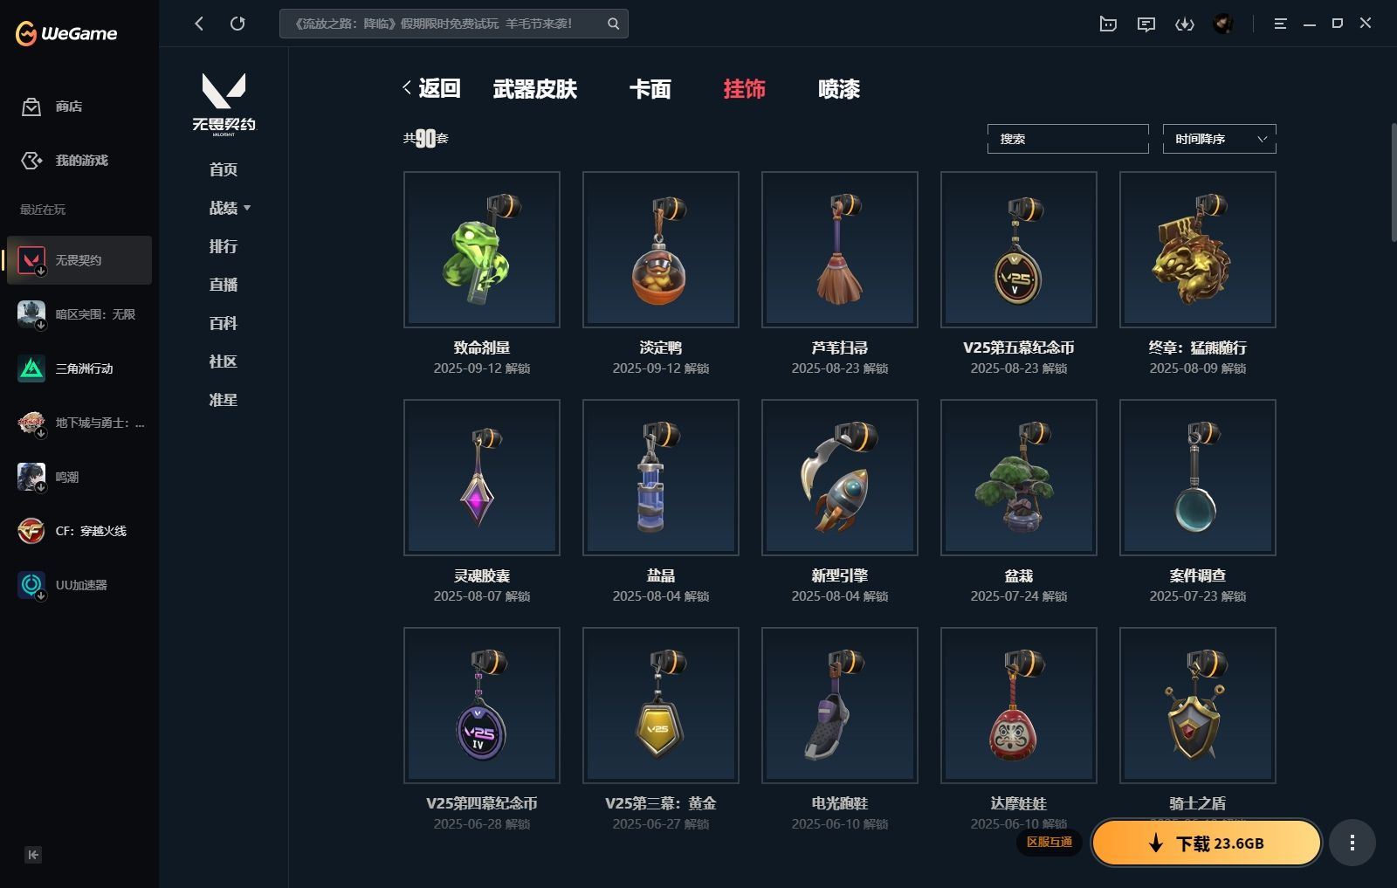Viewport: 1397px width, 888px height.
Task: Click the 返回 back link
Action: [431, 88]
